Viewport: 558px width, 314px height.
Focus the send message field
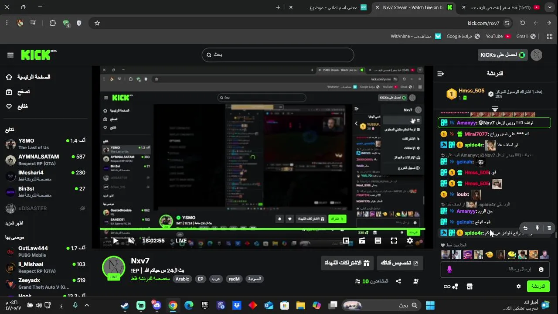(x=495, y=270)
